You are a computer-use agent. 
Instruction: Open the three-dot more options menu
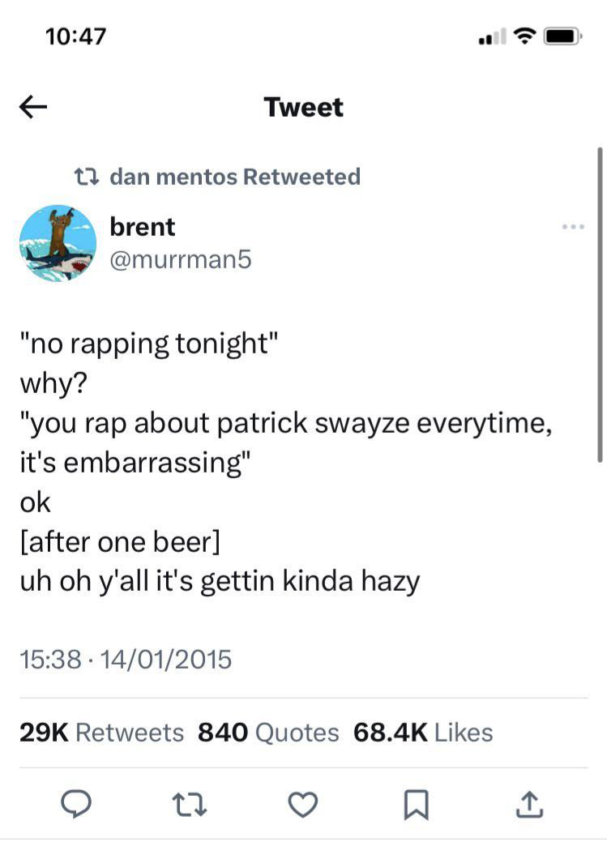pos(572,226)
